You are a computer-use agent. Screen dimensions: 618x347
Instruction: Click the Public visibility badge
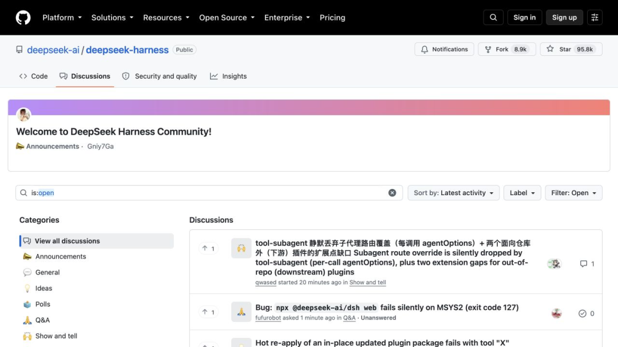click(x=184, y=50)
